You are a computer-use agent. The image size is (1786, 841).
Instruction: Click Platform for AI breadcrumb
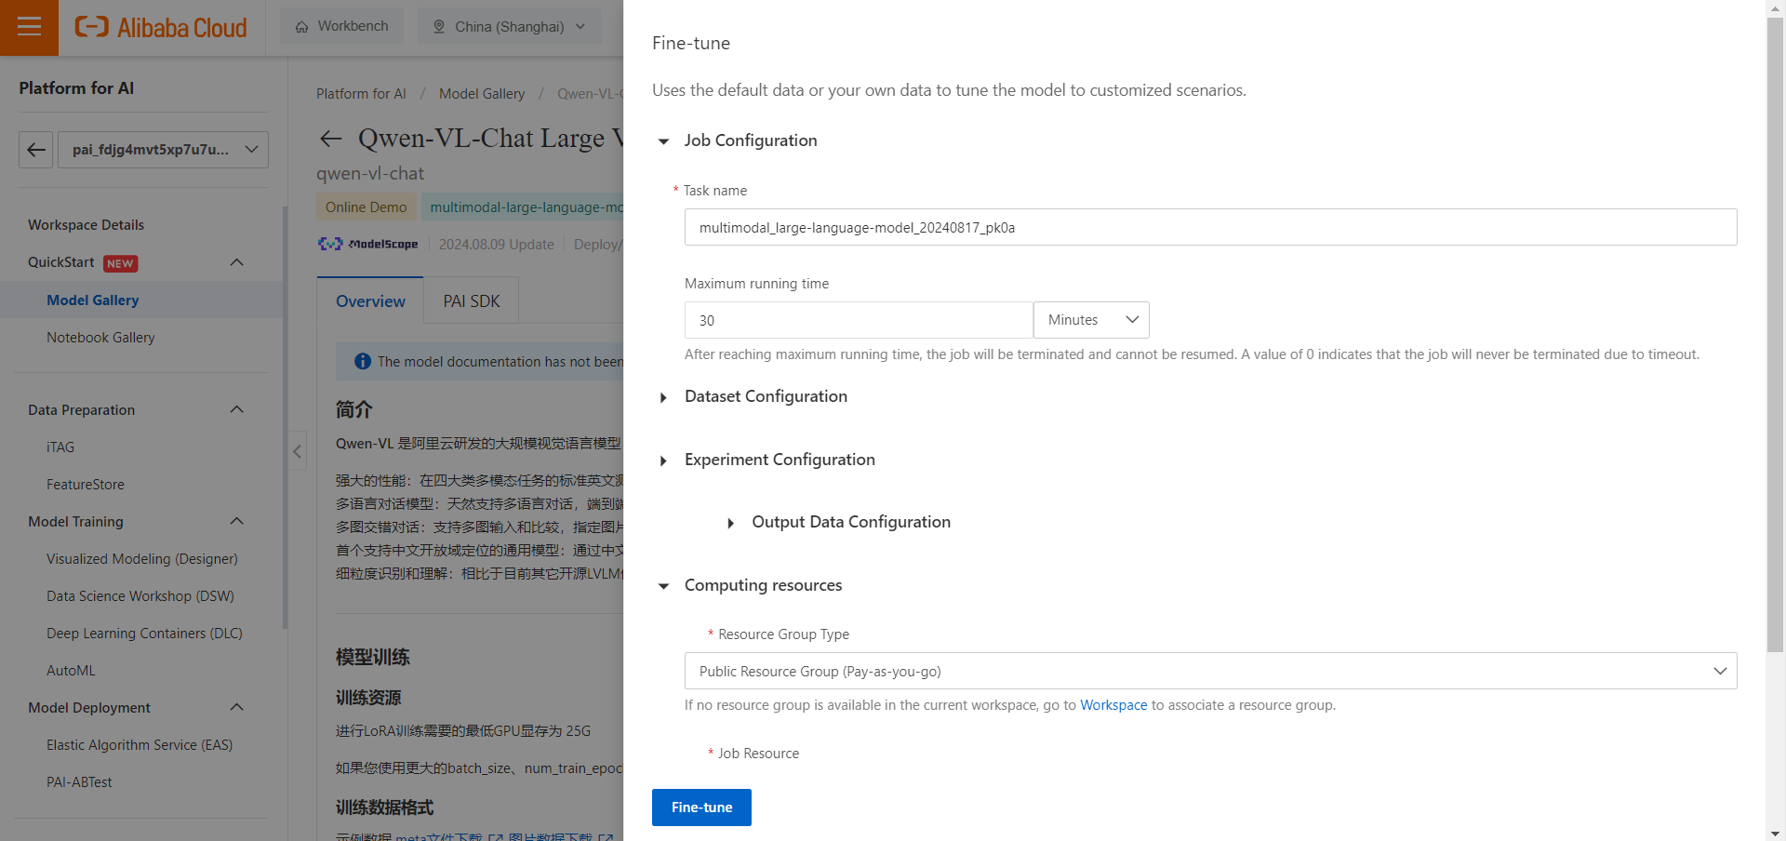361,94
